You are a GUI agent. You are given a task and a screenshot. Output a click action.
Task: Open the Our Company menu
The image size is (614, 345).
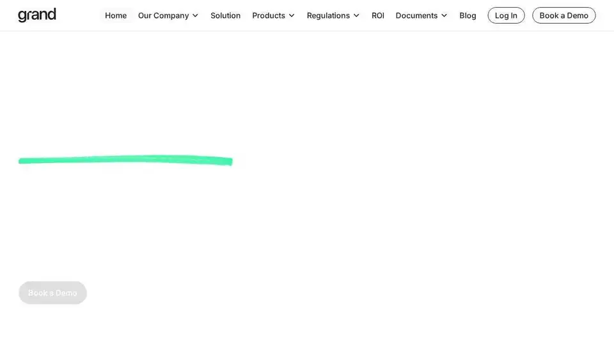[x=168, y=15]
